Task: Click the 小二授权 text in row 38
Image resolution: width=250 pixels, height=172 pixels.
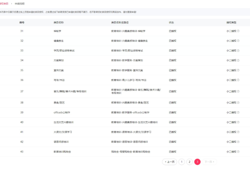Action: point(231,103)
